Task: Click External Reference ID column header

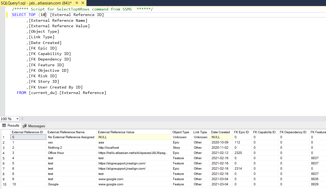Action: 28,132
